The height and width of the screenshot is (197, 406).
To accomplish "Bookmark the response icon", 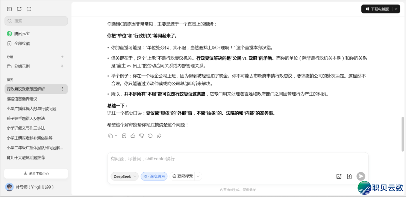I will point(124,136).
